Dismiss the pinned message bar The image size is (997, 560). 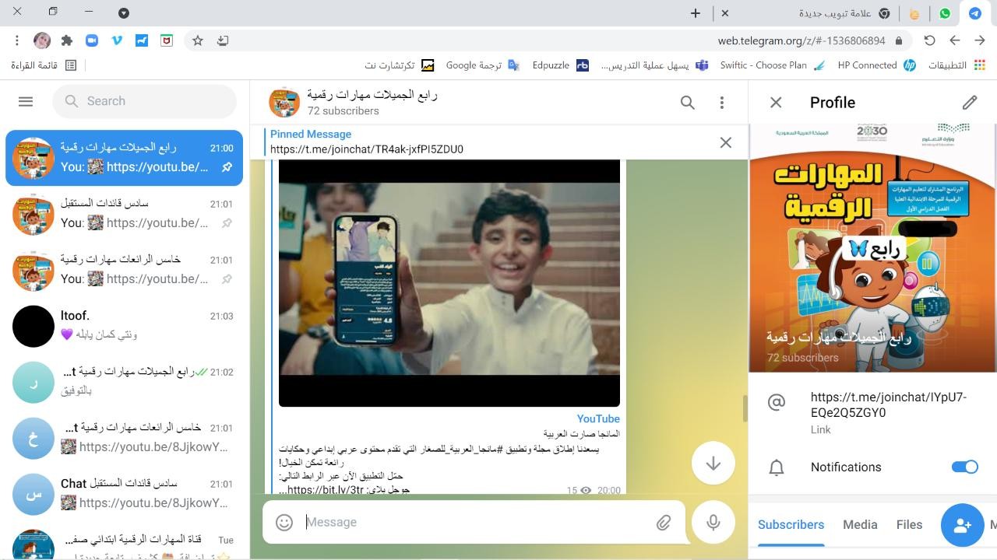725,142
